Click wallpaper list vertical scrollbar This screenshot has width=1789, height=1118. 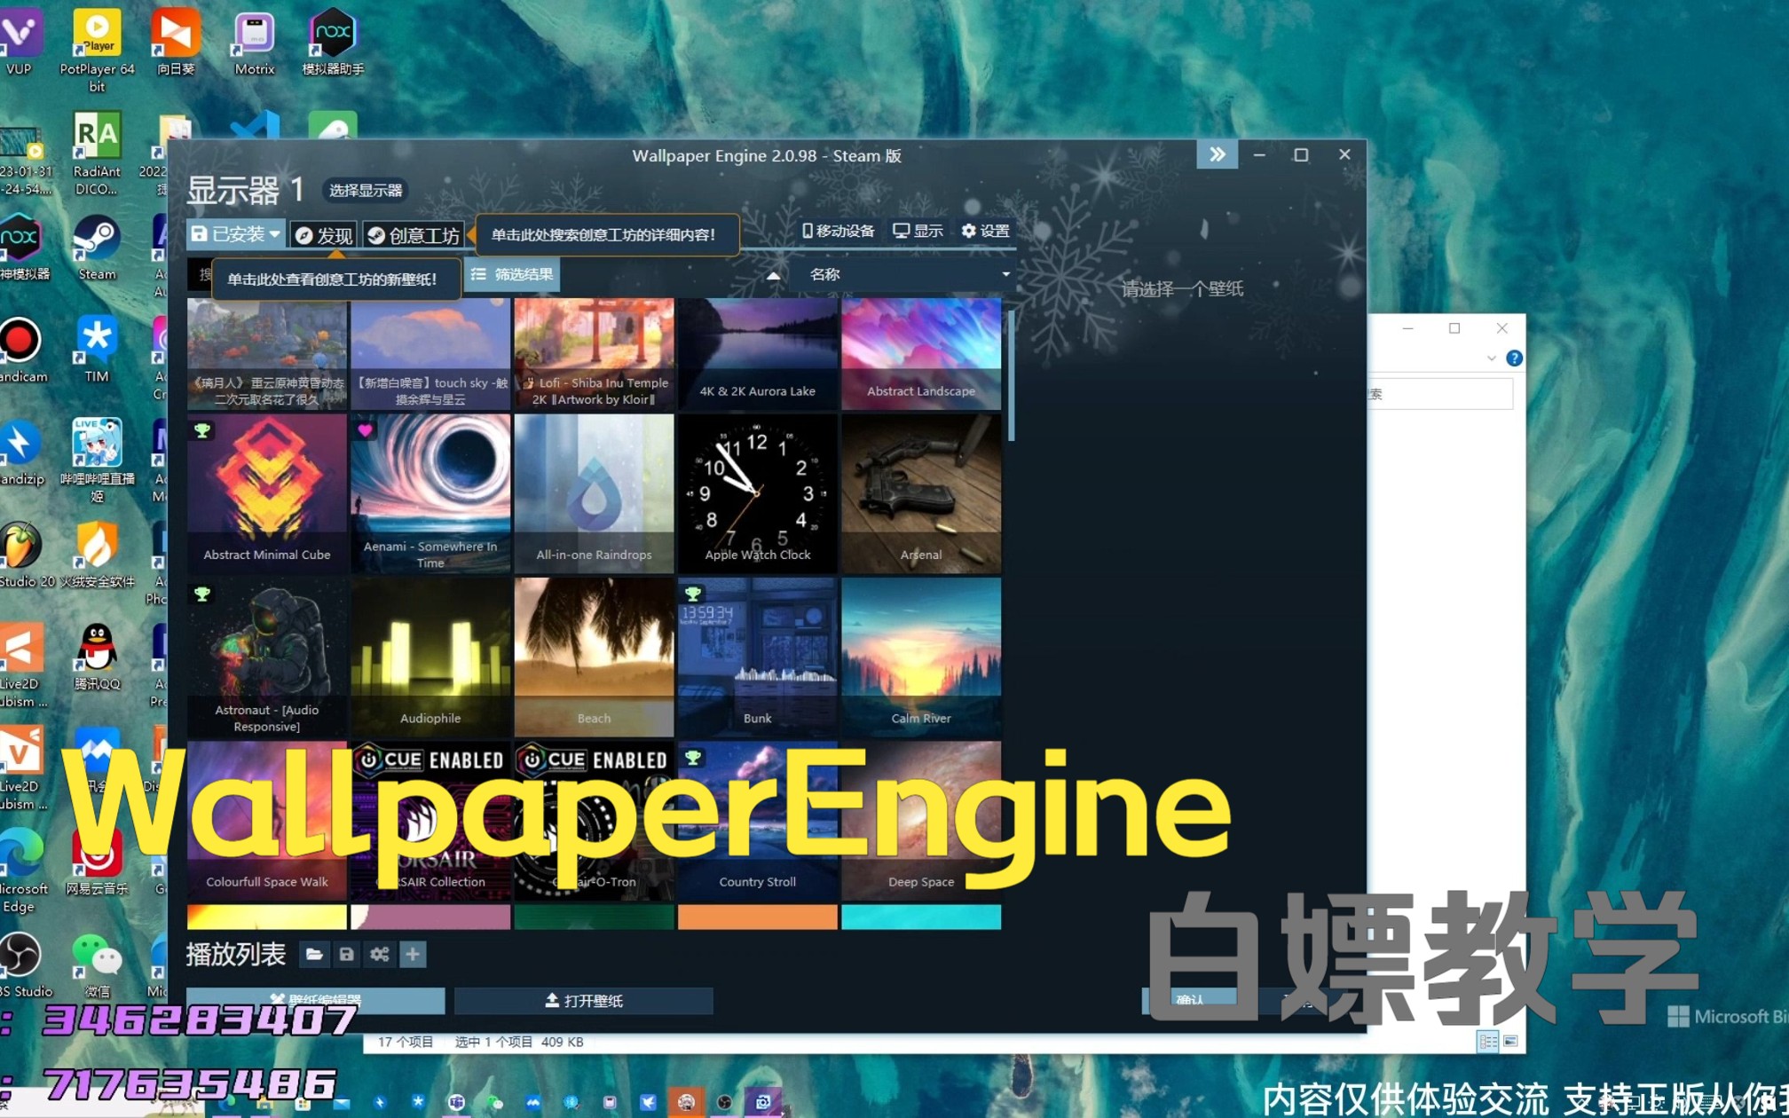click(x=1011, y=374)
